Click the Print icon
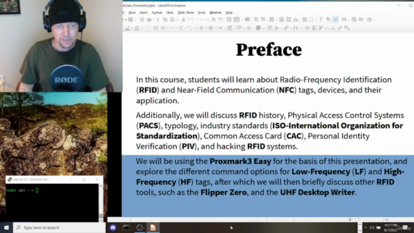The height and width of the screenshot is (233, 414). [x=149, y=19]
